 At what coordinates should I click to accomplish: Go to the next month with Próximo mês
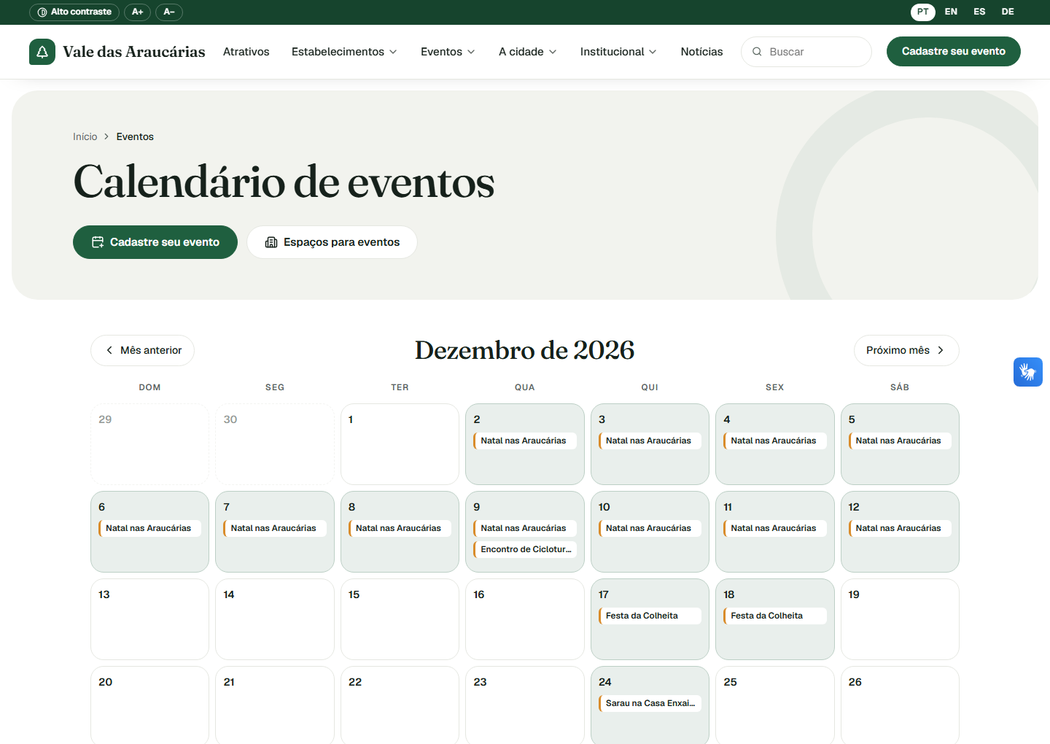(906, 350)
